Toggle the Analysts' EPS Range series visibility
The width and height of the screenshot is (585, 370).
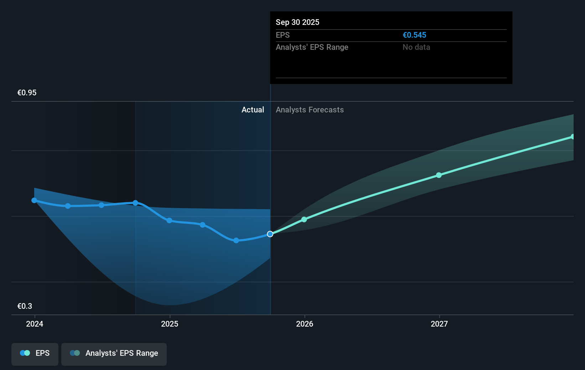114,354
